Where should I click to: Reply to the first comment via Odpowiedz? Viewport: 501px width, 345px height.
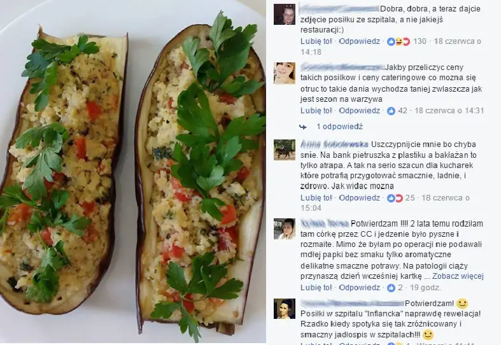click(360, 41)
